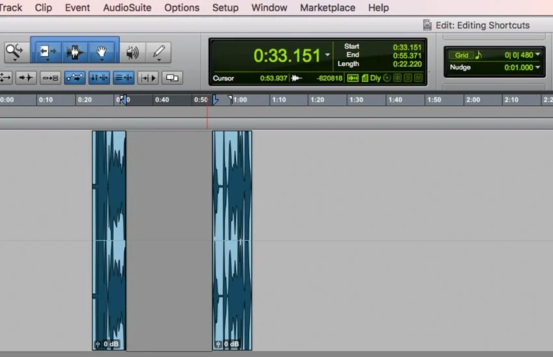Click second clip's clip gain fader icon

219,344
